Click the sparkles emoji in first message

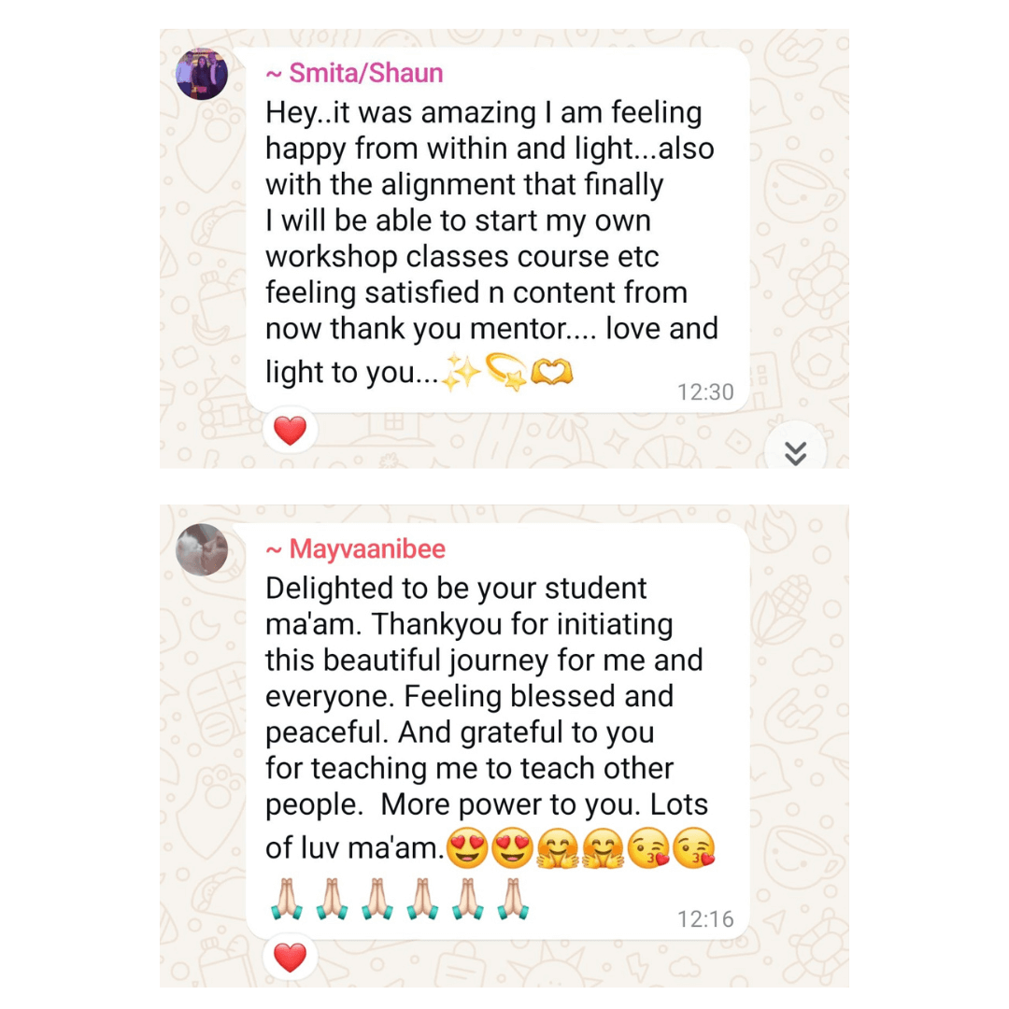click(x=462, y=372)
